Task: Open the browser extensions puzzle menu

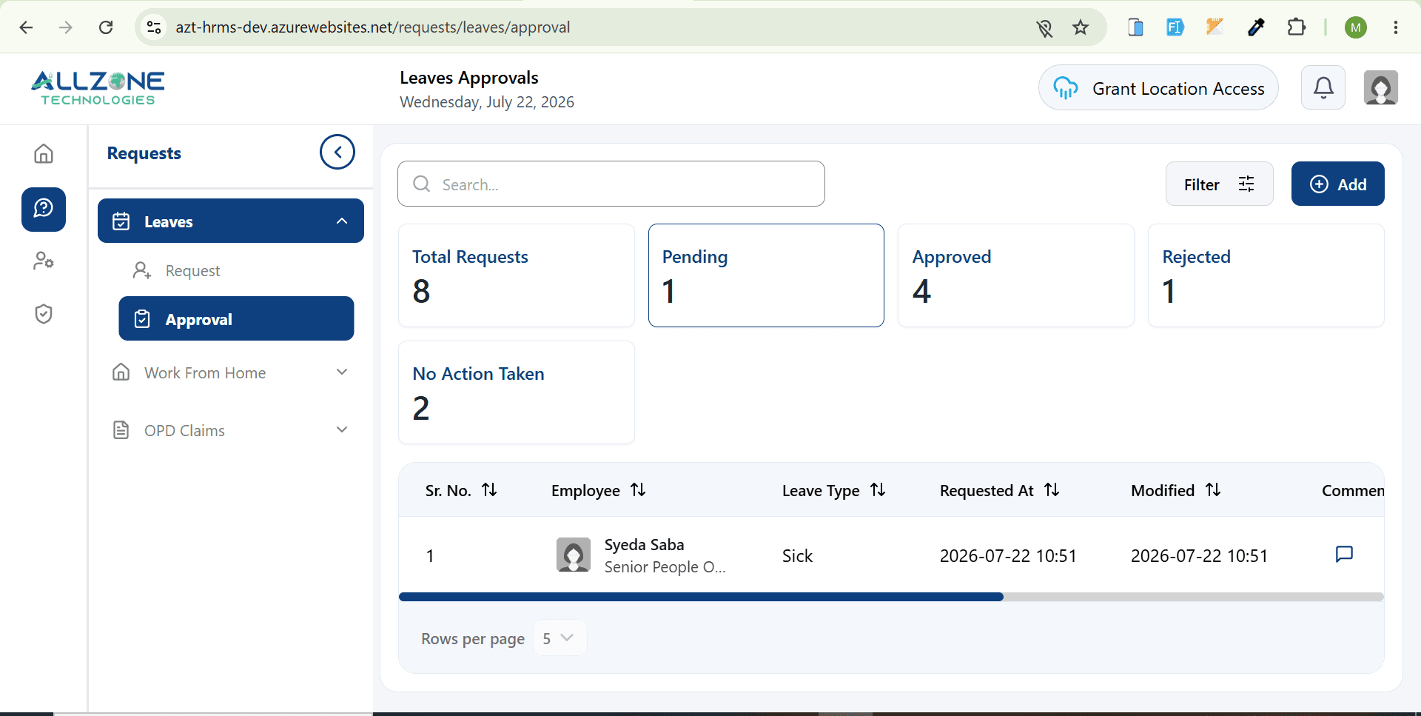Action: coord(1296,27)
